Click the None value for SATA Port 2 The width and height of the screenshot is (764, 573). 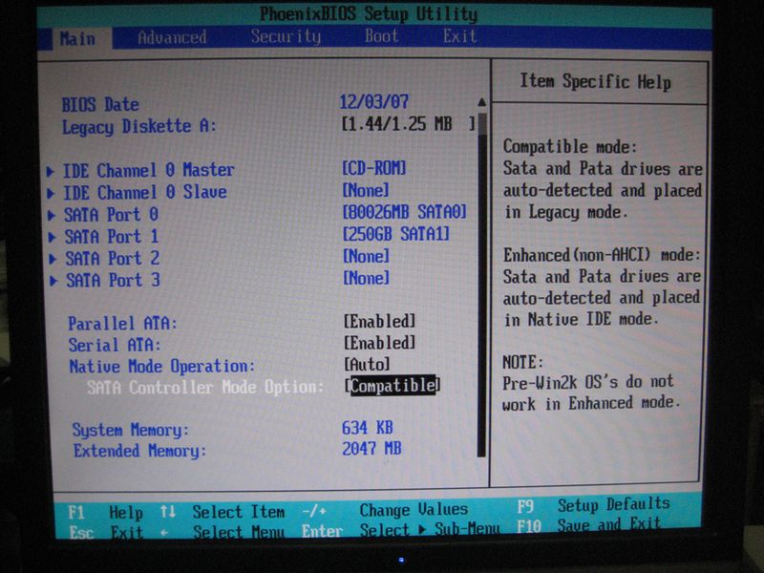click(x=366, y=256)
